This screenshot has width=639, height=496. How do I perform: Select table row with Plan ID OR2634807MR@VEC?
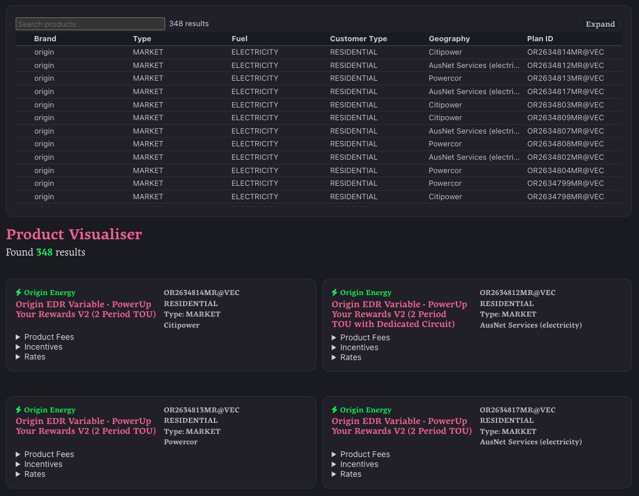point(319,131)
